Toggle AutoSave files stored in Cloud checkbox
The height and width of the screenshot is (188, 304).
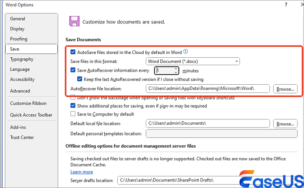coord(73,52)
